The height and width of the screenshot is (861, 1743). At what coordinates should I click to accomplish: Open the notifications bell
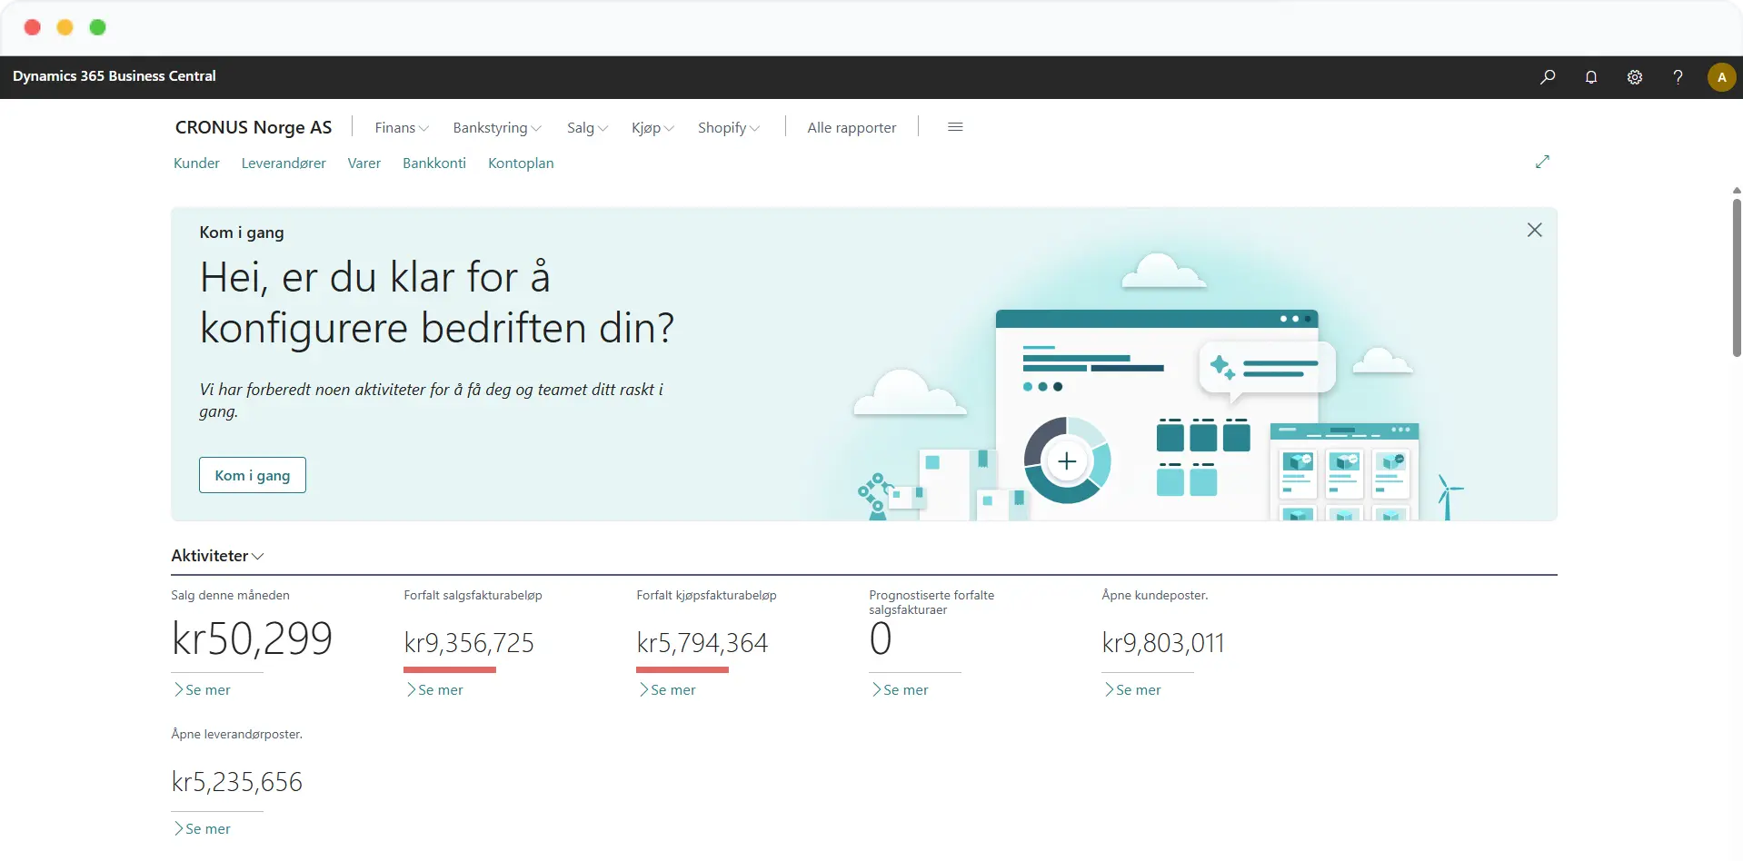(x=1591, y=77)
